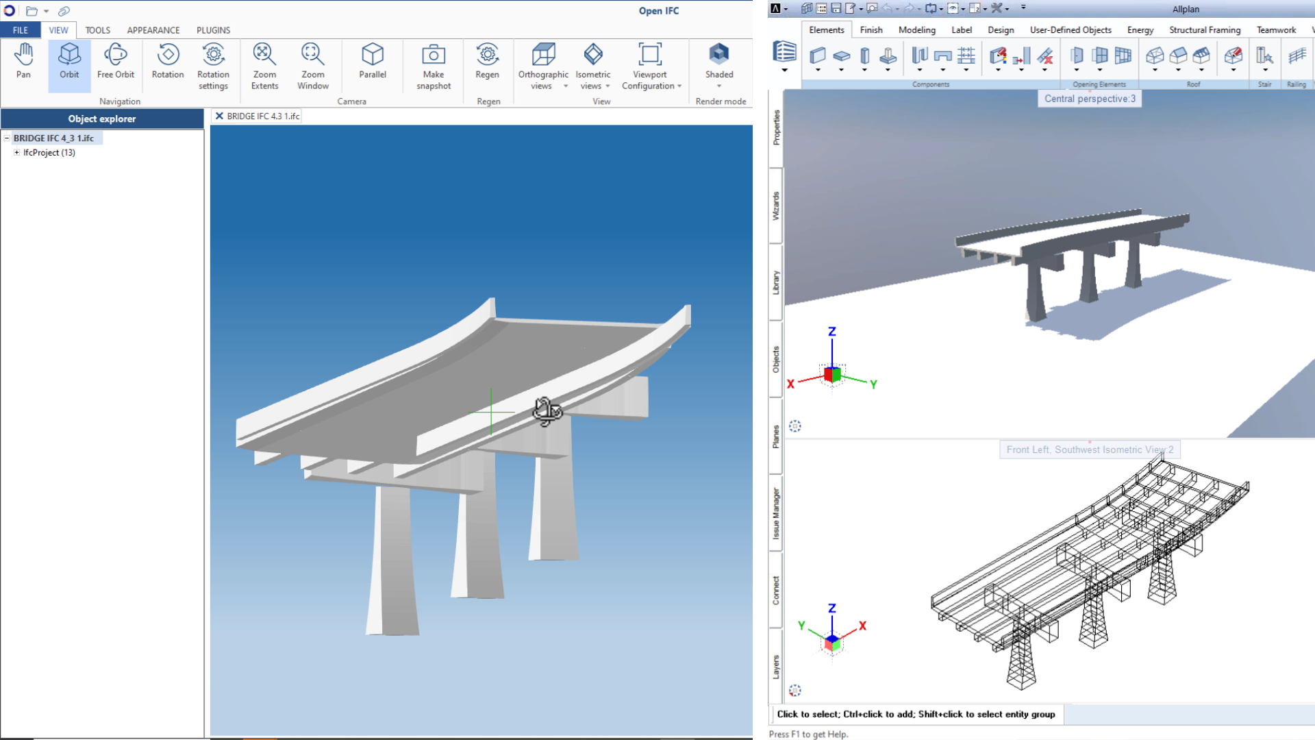Select the Wall component tool in Allplan
The height and width of the screenshot is (740, 1315).
pos(817,56)
